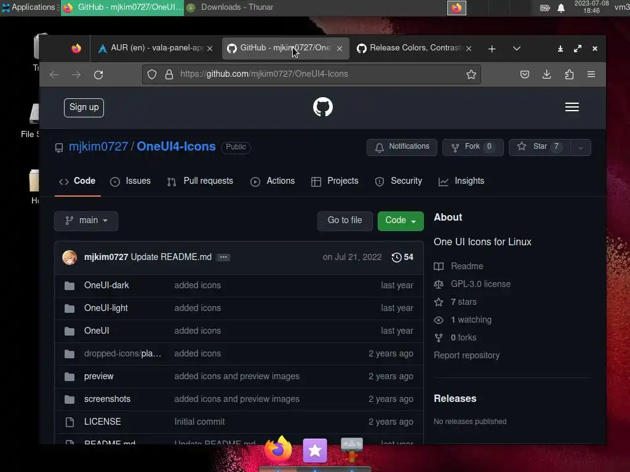View the 54 commits history

coord(402,258)
